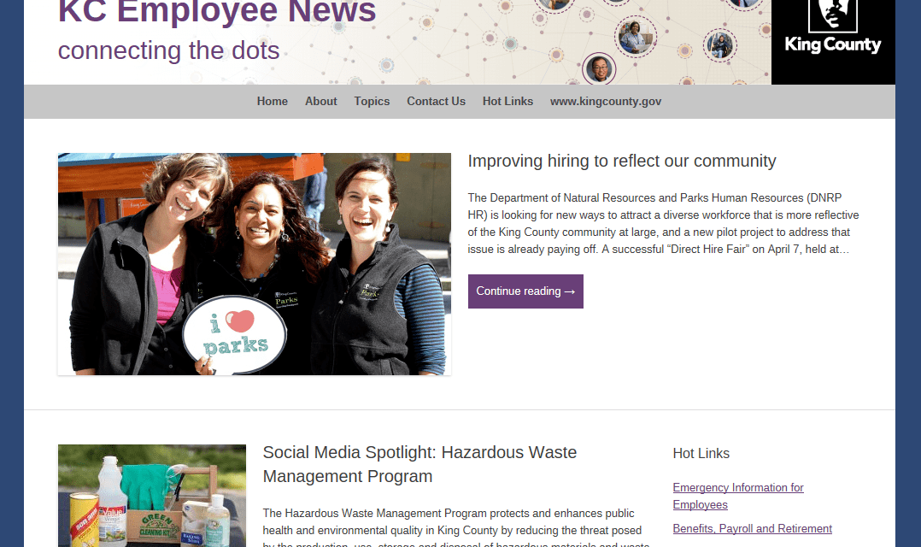Screen dimensions: 921x547
Task: Visit www.kingcounty.gov link in nav bar
Action: [x=606, y=101]
